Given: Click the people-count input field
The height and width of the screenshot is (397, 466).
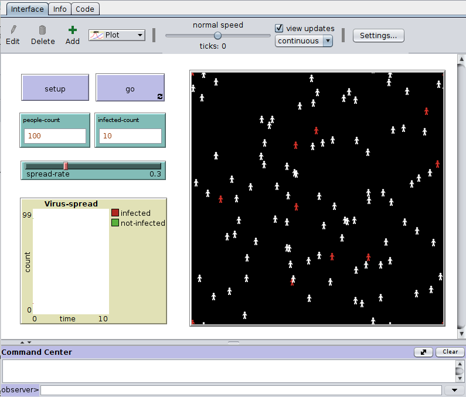Looking at the screenshot, I should (55, 136).
